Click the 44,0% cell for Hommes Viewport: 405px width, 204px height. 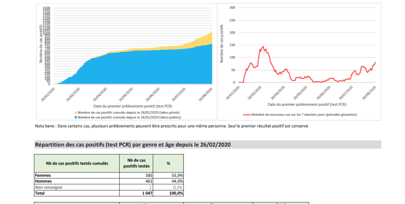pos(177,181)
